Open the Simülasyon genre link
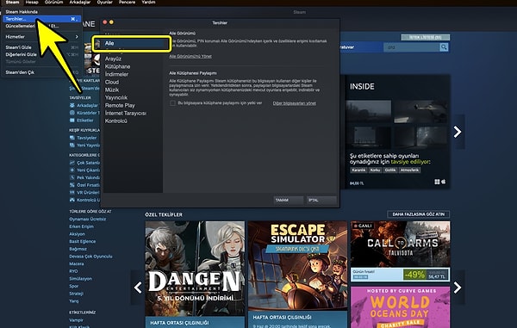The width and height of the screenshot is (517, 328). 80,279
